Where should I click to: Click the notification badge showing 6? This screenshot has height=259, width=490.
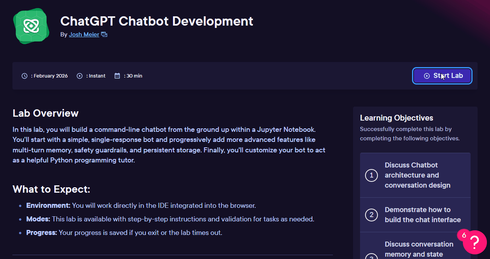click(464, 235)
